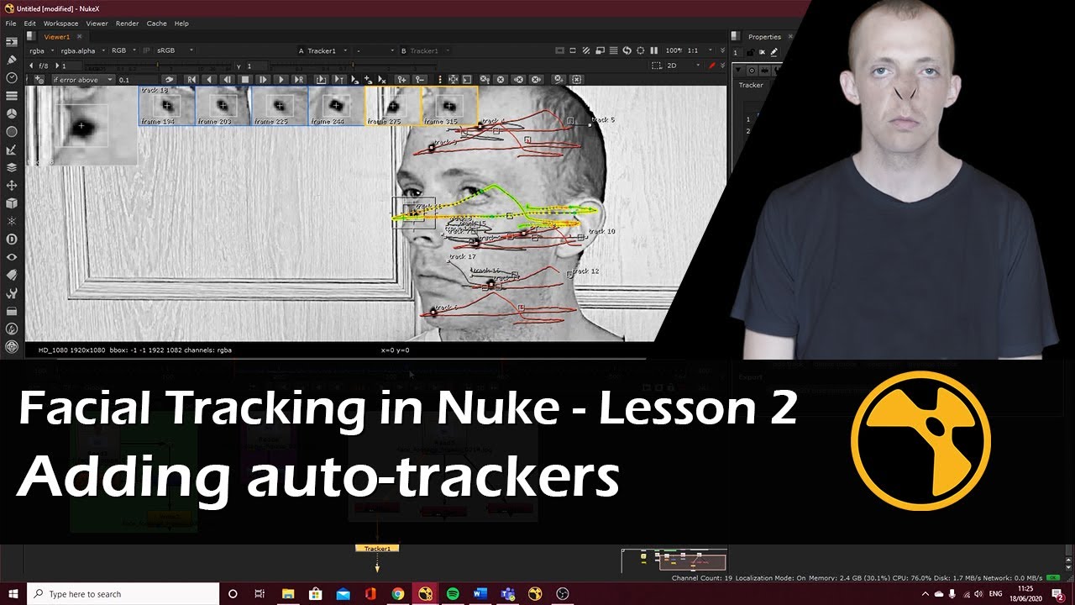Screen dimensions: 1075x605
Task: Open the Image nodes toolbar menu
Action: 12,41
